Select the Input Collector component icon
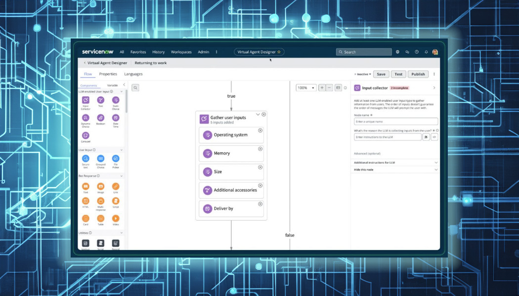The height and width of the screenshot is (296, 519). [86, 100]
